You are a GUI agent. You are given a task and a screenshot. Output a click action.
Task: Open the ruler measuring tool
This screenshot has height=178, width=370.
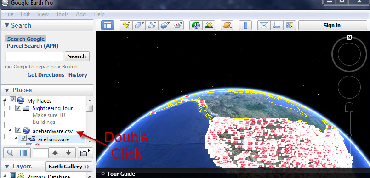coord(245,25)
